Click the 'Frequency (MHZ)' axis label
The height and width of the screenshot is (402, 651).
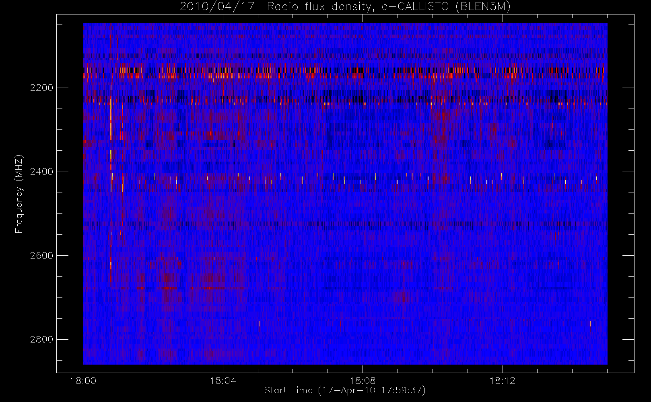coord(19,194)
